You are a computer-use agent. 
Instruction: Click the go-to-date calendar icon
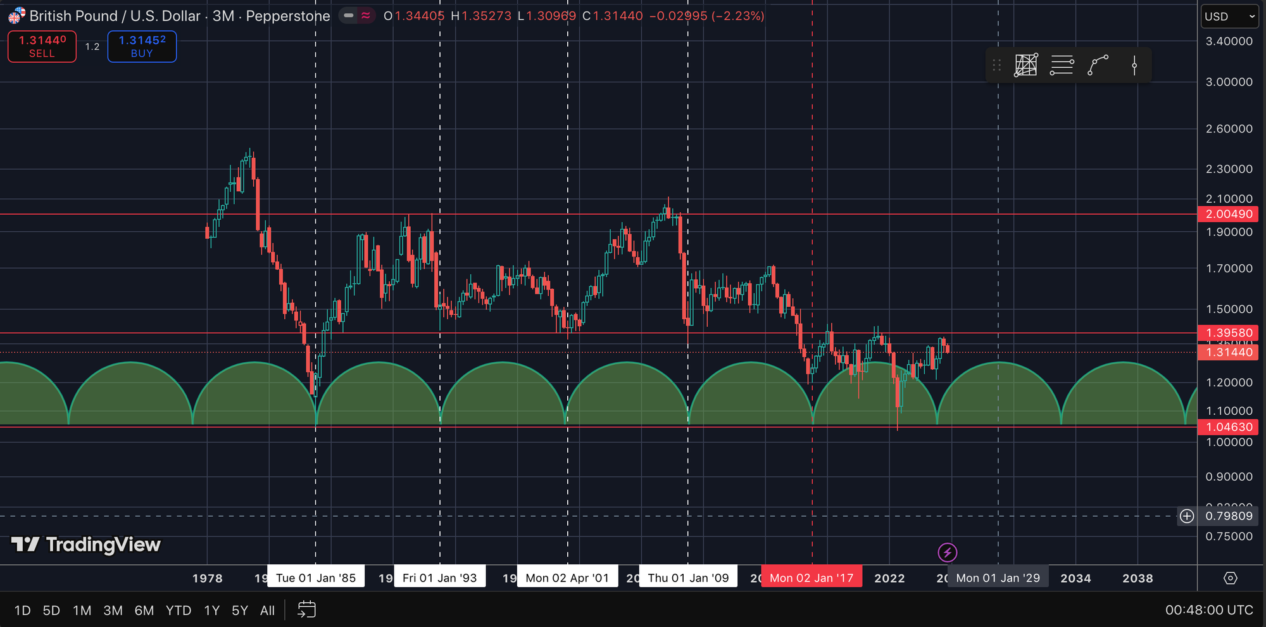click(306, 610)
